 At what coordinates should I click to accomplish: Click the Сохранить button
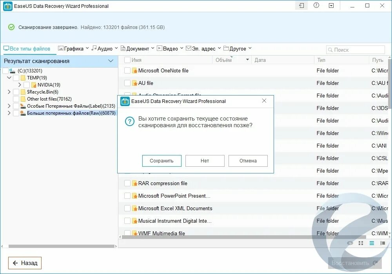tap(162, 161)
